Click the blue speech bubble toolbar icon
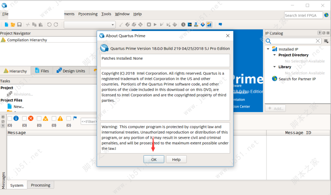 (220, 24)
